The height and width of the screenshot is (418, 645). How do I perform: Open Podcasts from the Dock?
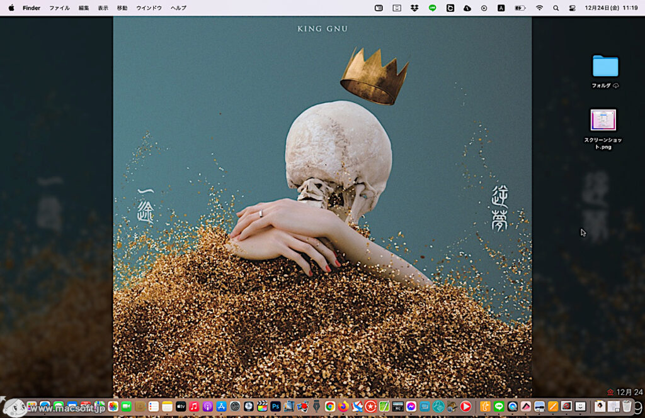208,407
